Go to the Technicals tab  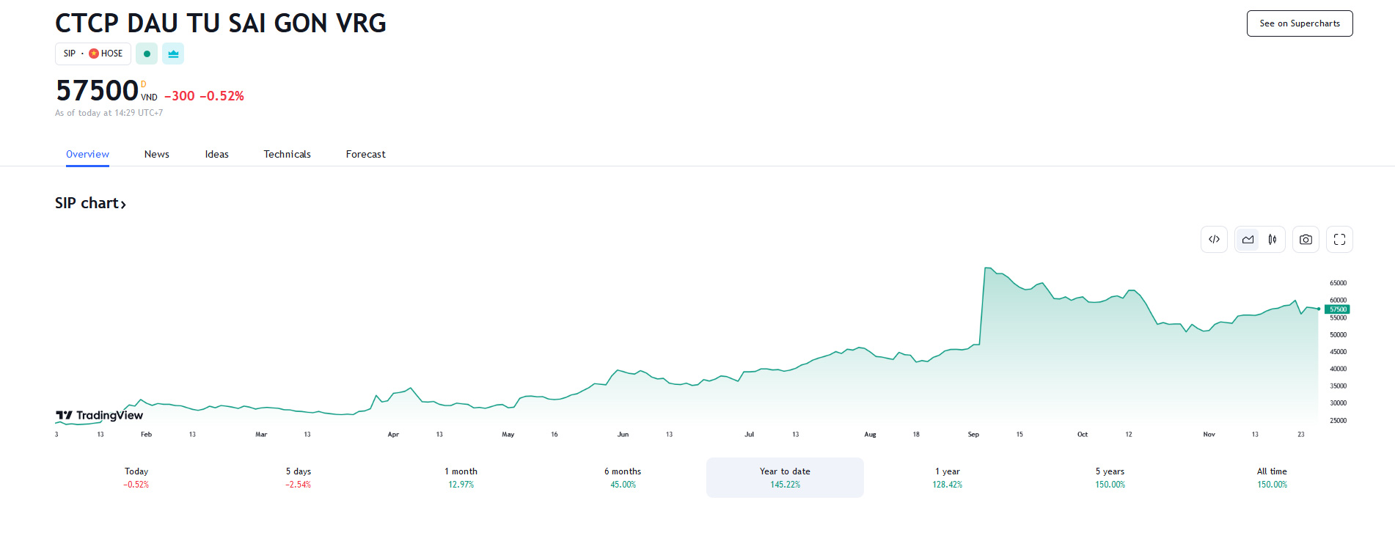pos(288,154)
